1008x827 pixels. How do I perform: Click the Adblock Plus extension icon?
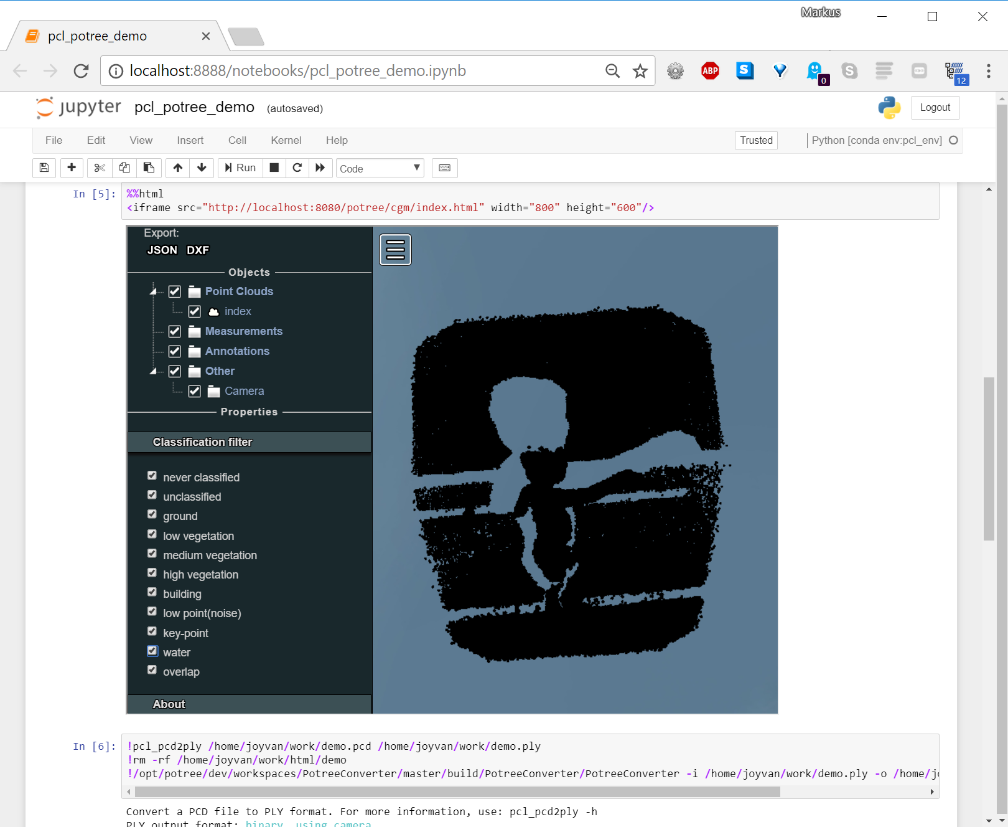coord(710,71)
